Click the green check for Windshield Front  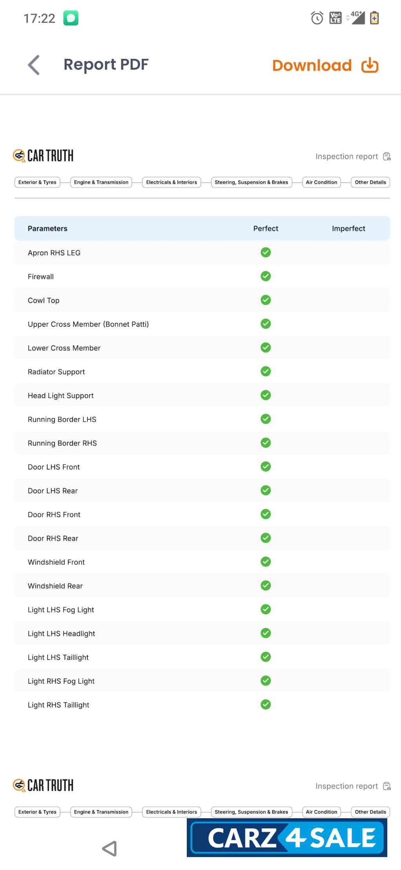[x=266, y=562]
